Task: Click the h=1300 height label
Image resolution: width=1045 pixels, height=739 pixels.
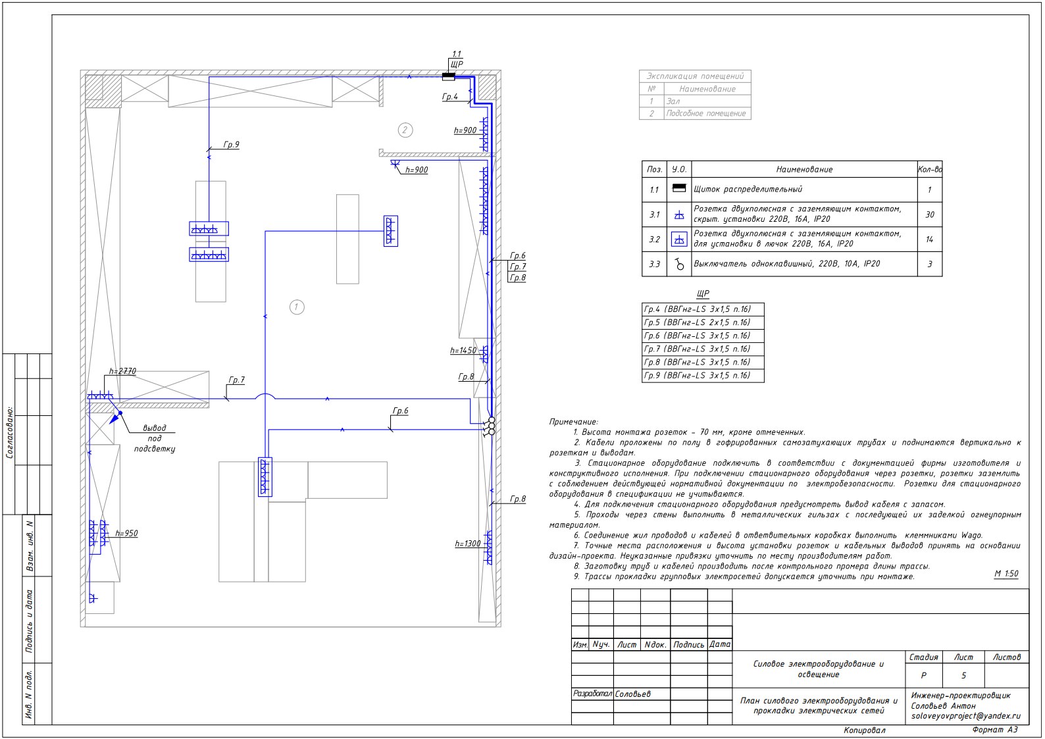Action: [468, 544]
